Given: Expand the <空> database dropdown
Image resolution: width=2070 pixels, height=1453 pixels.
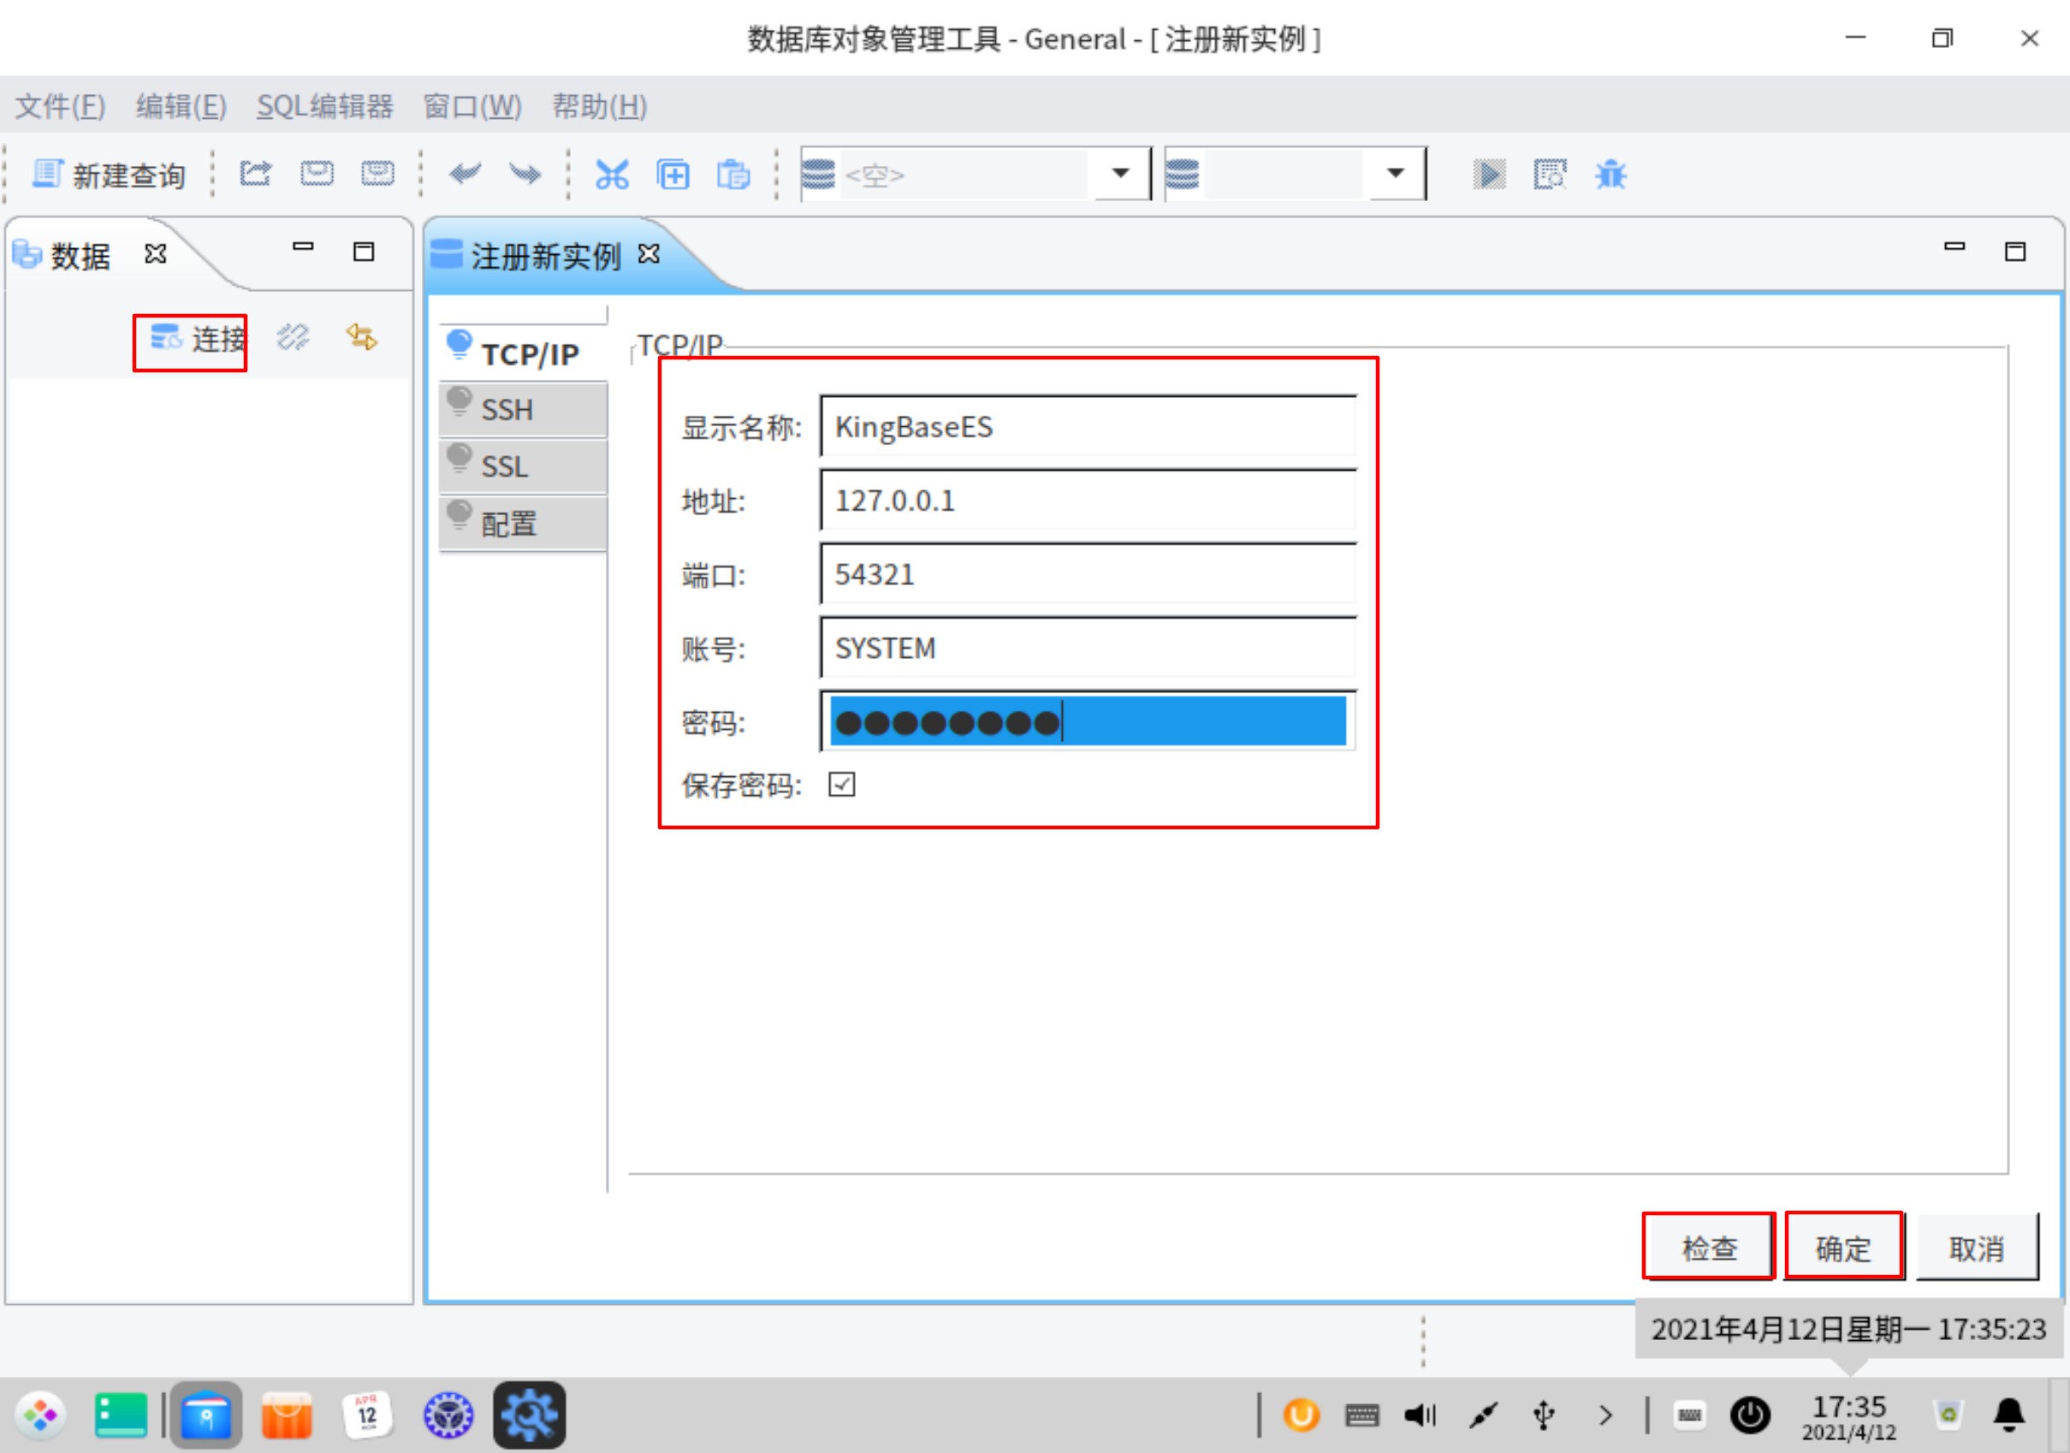Looking at the screenshot, I should (x=1120, y=173).
